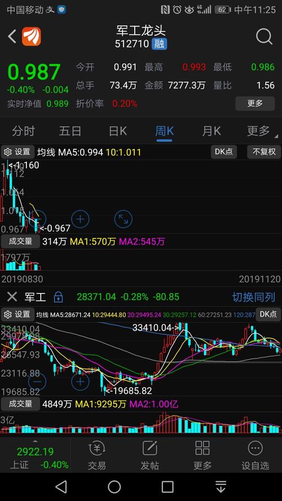The height and width of the screenshot is (501, 282).
Task: Tap the 实时净值 0.989 value
Action: [x=58, y=104]
